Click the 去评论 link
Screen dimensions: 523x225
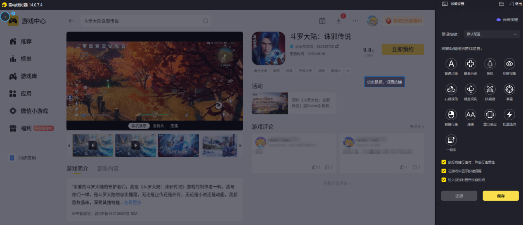(x=417, y=127)
